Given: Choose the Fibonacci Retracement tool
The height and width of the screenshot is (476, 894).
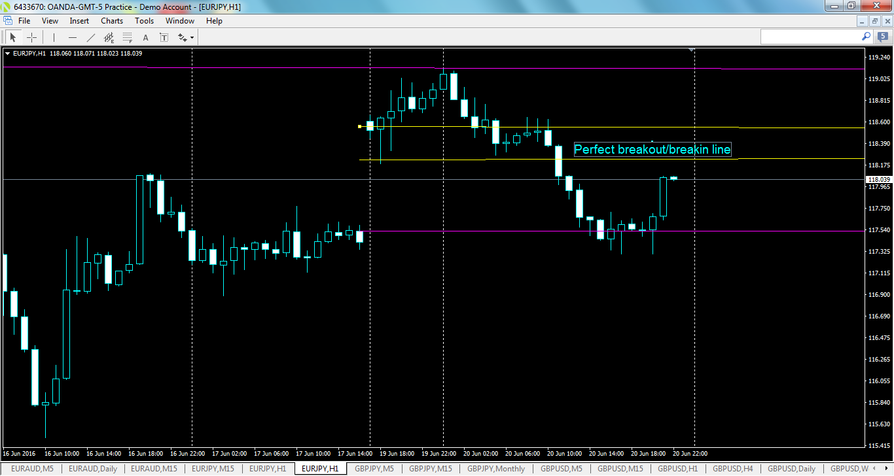Looking at the screenshot, I should [x=127, y=37].
